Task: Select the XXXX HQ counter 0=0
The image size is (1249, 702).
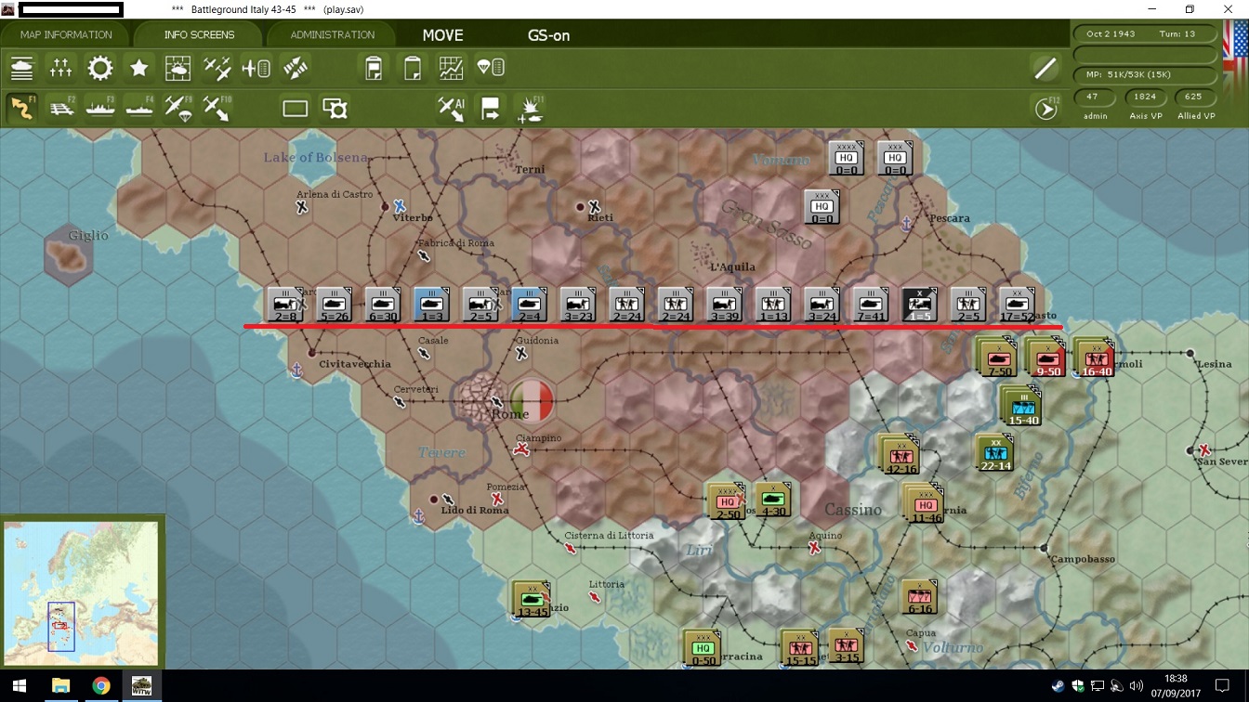Action: coord(846,158)
